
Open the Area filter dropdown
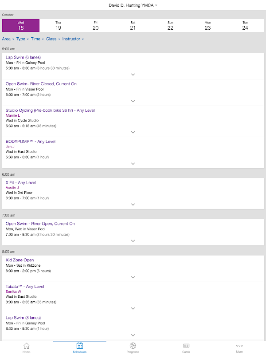coord(8,39)
